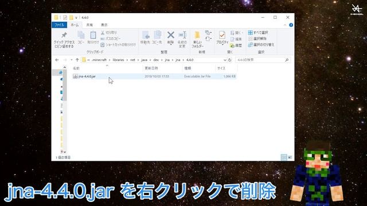Screen dimensions: 367x206
Task: Click Paste shortcut (ショートカットの貼り付け) command
Action: click(x=118, y=45)
